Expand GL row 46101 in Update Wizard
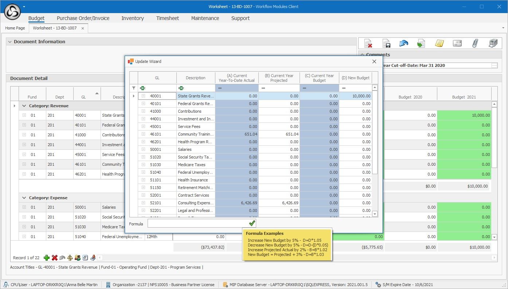This screenshot has height=289, width=508. (x=144, y=134)
